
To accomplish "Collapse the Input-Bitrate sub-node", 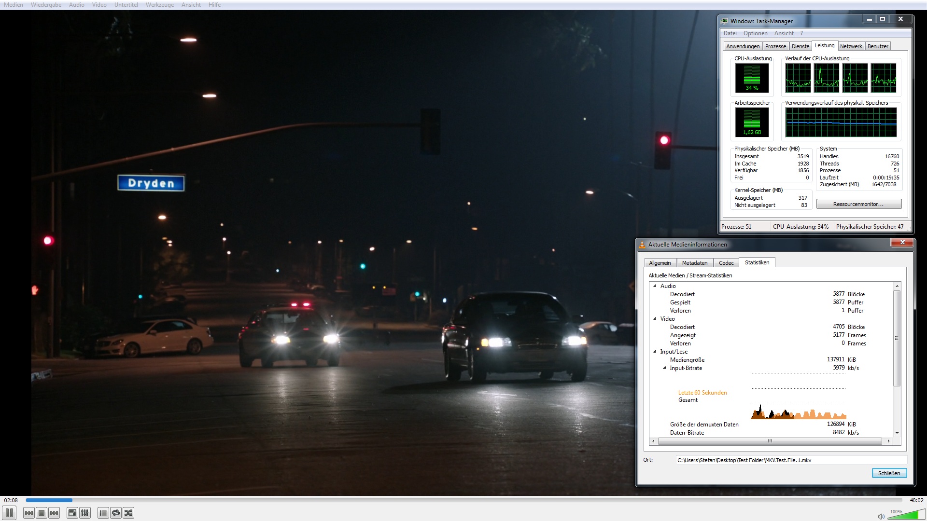I will click(665, 368).
